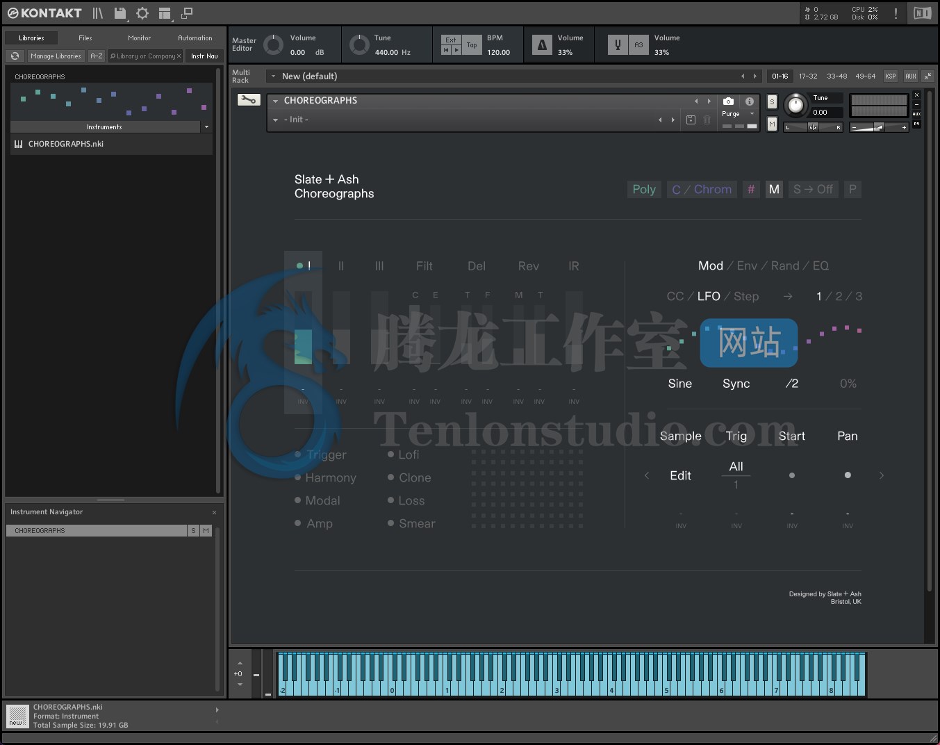Toggle the Kontakt browser panel icon
Screen dimensions: 940x745
coord(98,13)
